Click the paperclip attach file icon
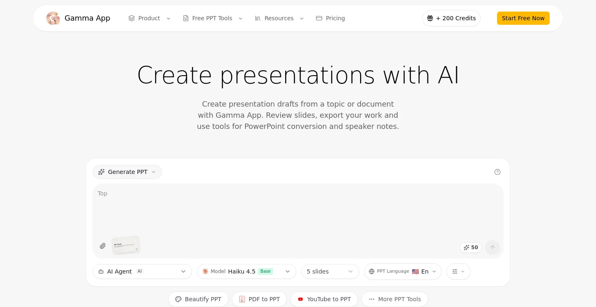This screenshot has width=596, height=307. point(103,246)
